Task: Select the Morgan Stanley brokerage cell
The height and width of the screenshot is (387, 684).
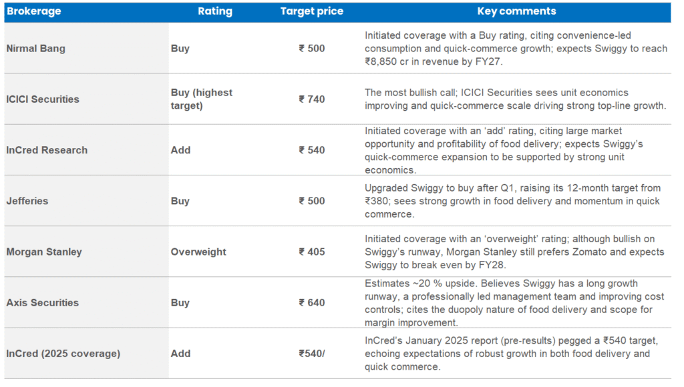Action: (43, 252)
